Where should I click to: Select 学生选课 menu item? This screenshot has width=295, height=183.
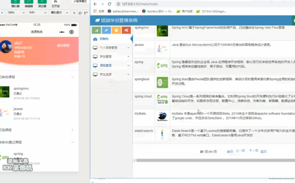(112, 75)
